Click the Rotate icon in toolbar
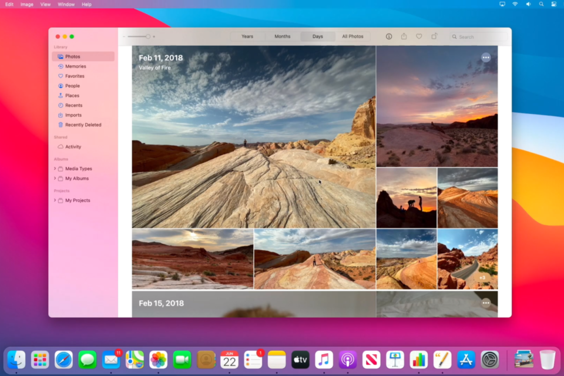Screen dimensions: 564x376 434,36
